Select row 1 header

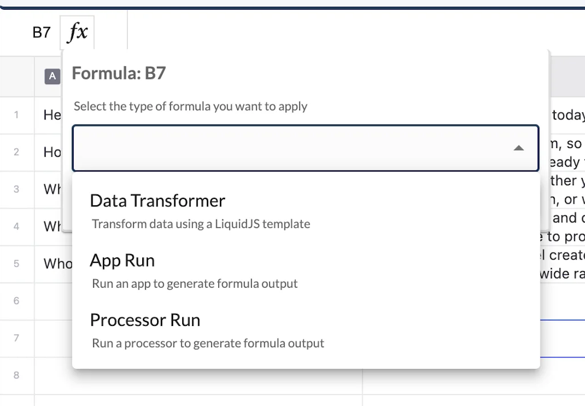(17, 115)
